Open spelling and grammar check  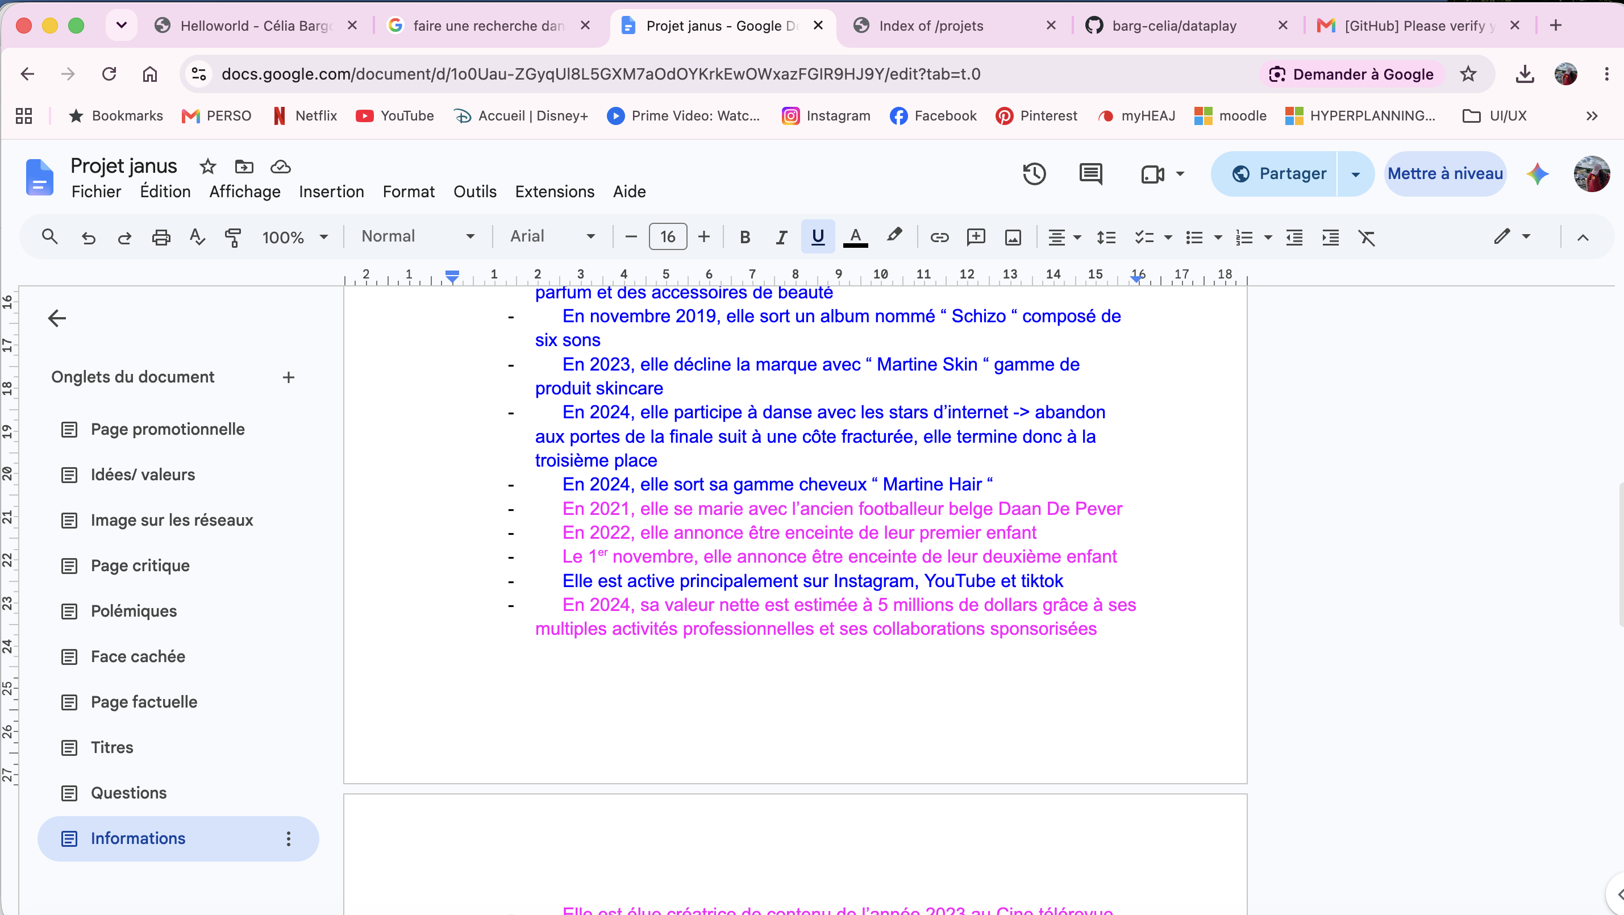coord(197,237)
